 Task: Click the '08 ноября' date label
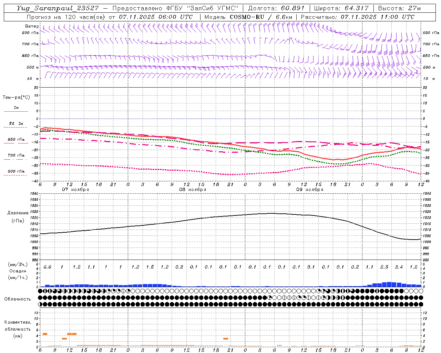pyautogui.click(x=193, y=189)
